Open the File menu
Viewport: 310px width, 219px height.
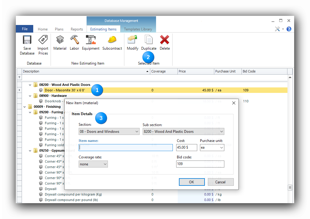tap(25, 29)
